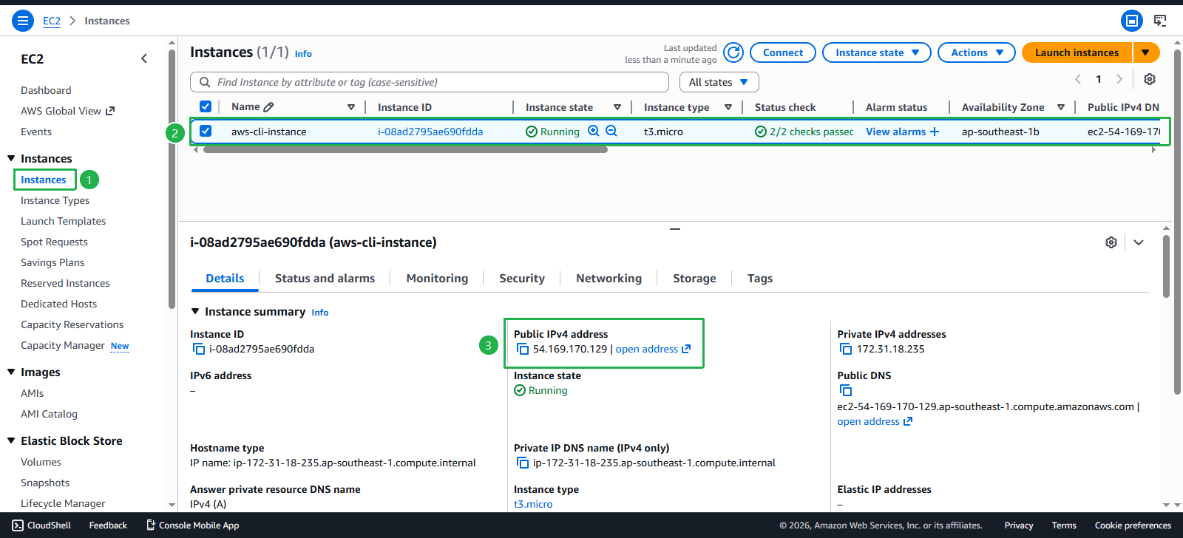1183x538 pixels.
Task: Open the Instance state dropdown
Action: (876, 52)
